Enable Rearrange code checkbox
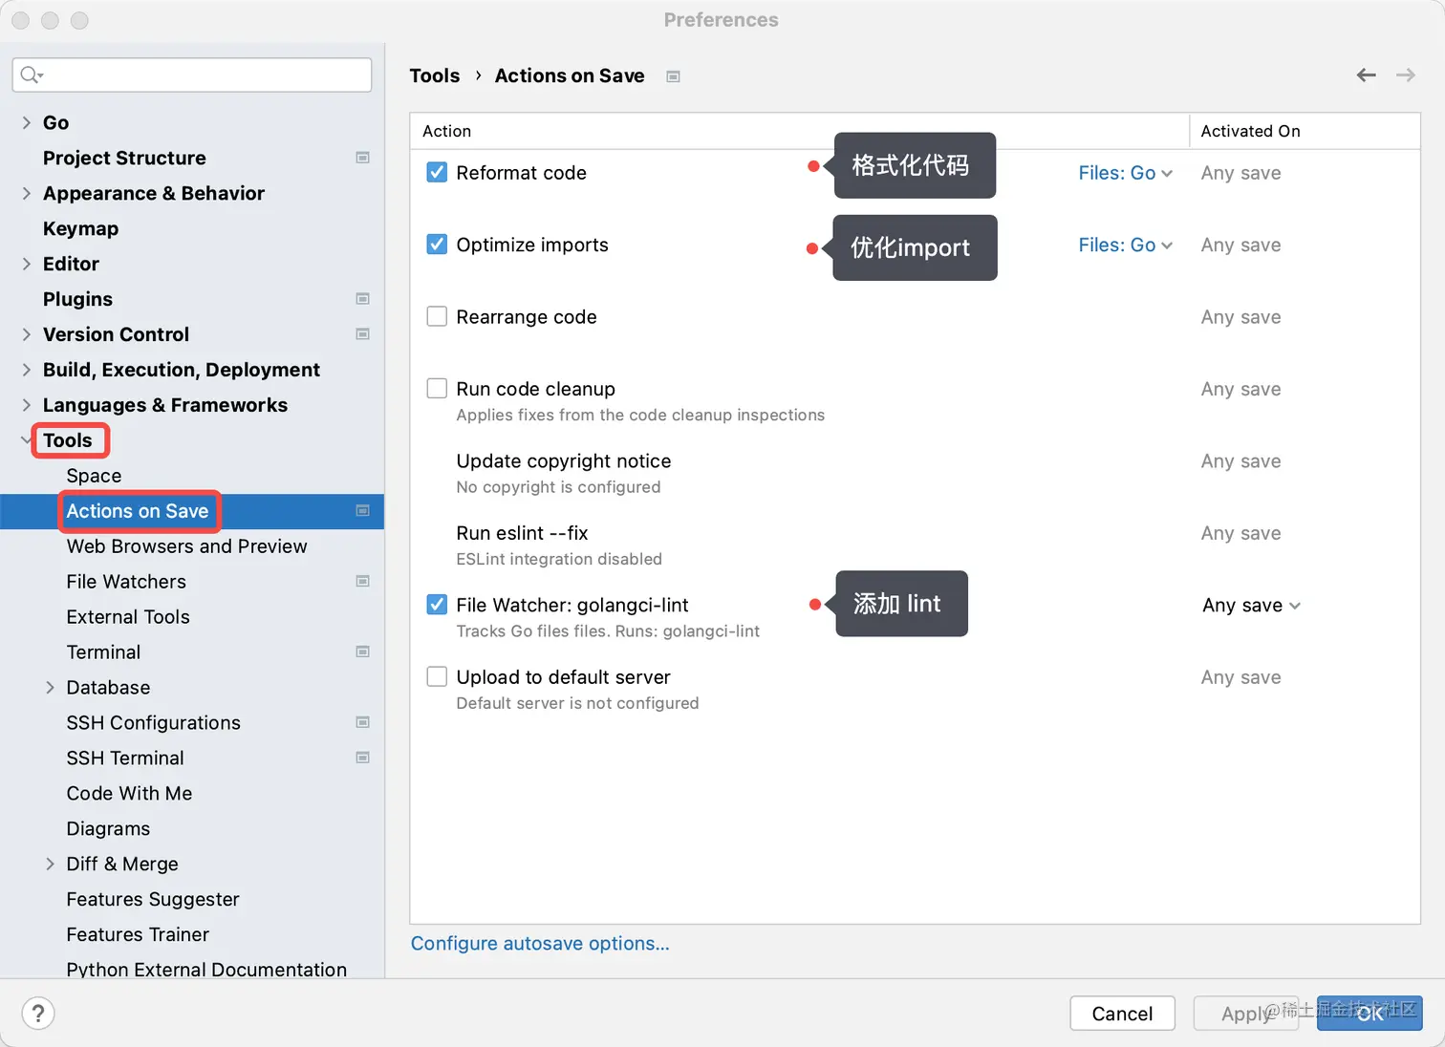 coord(437,316)
